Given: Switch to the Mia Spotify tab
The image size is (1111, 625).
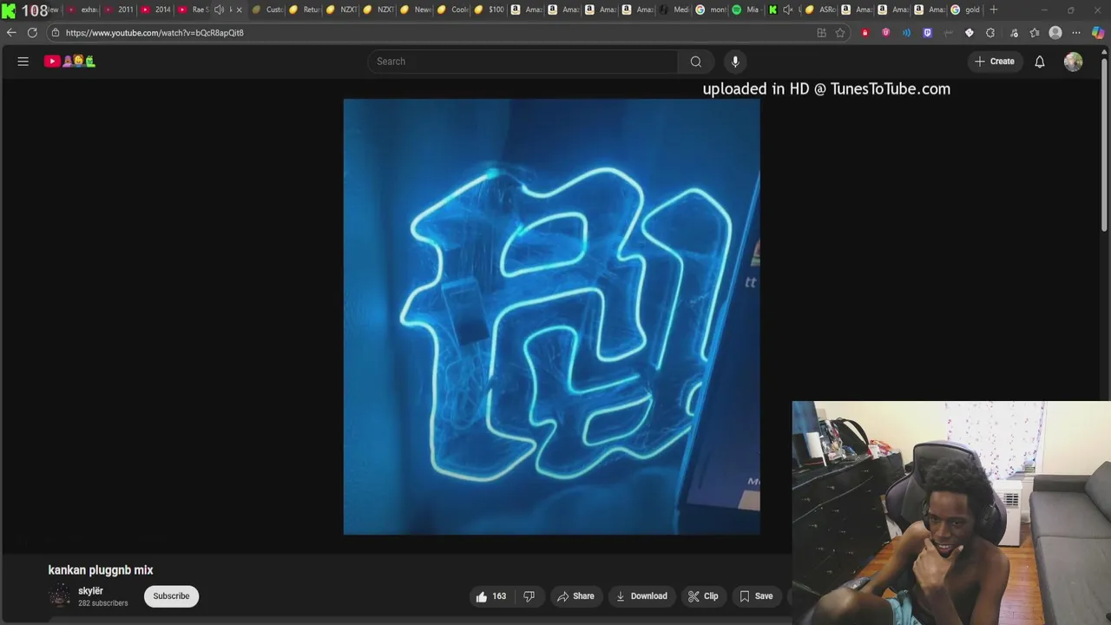Looking at the screenshot, I should click(746, 10).
